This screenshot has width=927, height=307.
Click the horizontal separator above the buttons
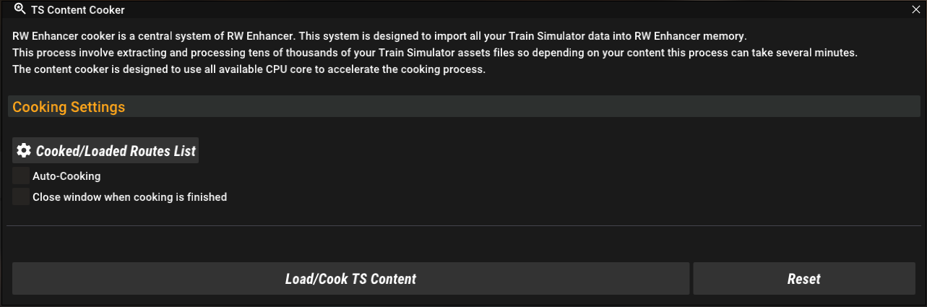tap(462, 226)
